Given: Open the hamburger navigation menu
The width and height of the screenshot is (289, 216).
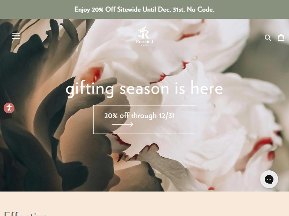Looking at the screenshot, I should (16, 36).
